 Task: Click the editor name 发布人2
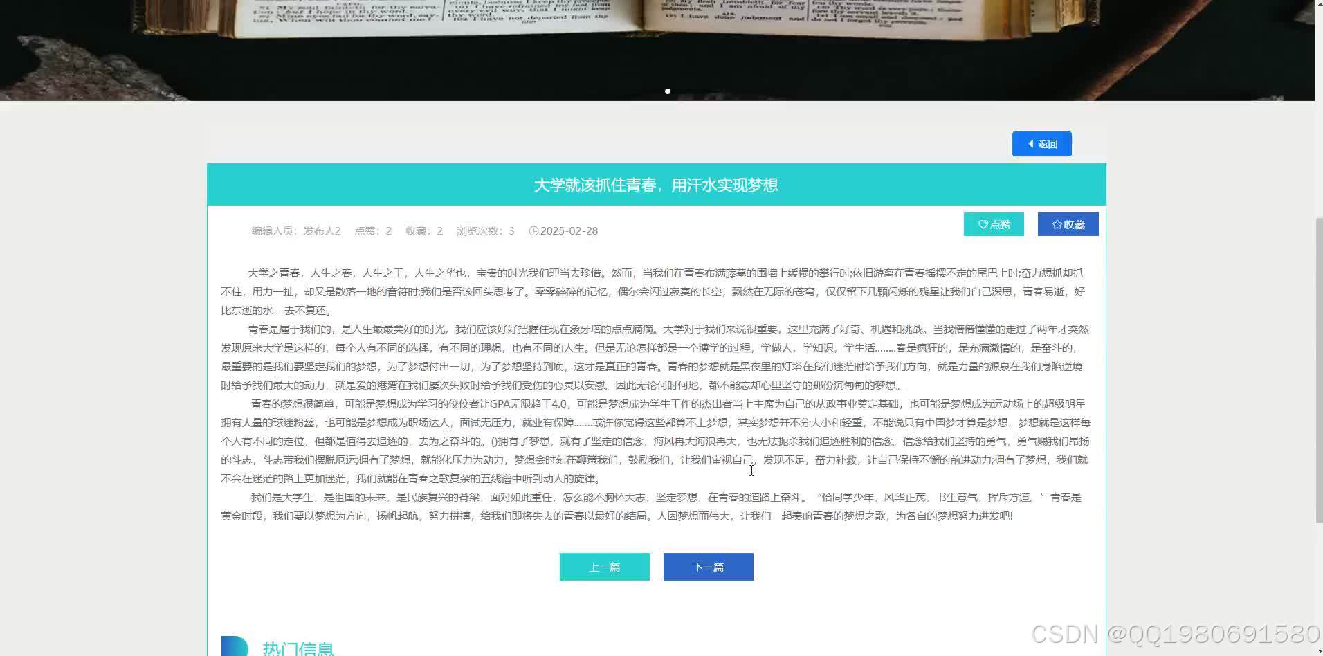[322, 230]
